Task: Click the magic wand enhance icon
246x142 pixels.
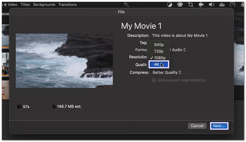Action: [126, 4]
